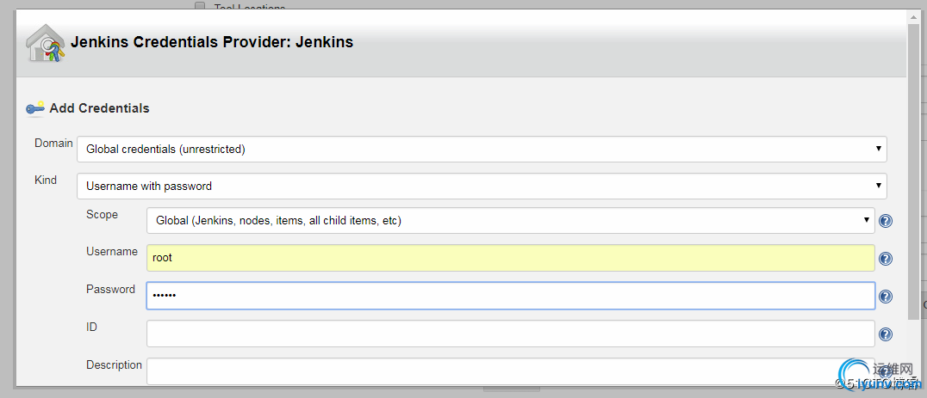Click the 'Jenkins Credentials Provider: Jenkins' title

(x=212, y=42)
